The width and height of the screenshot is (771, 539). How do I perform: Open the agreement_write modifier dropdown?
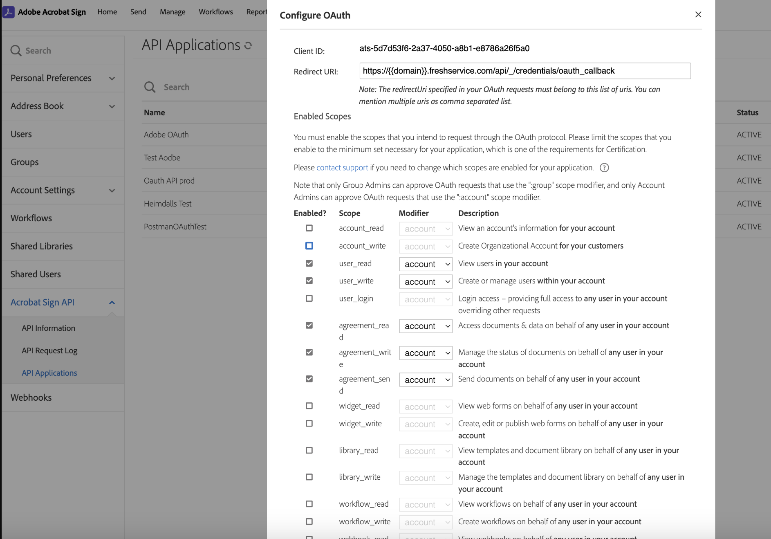click(x=426, y=353)
